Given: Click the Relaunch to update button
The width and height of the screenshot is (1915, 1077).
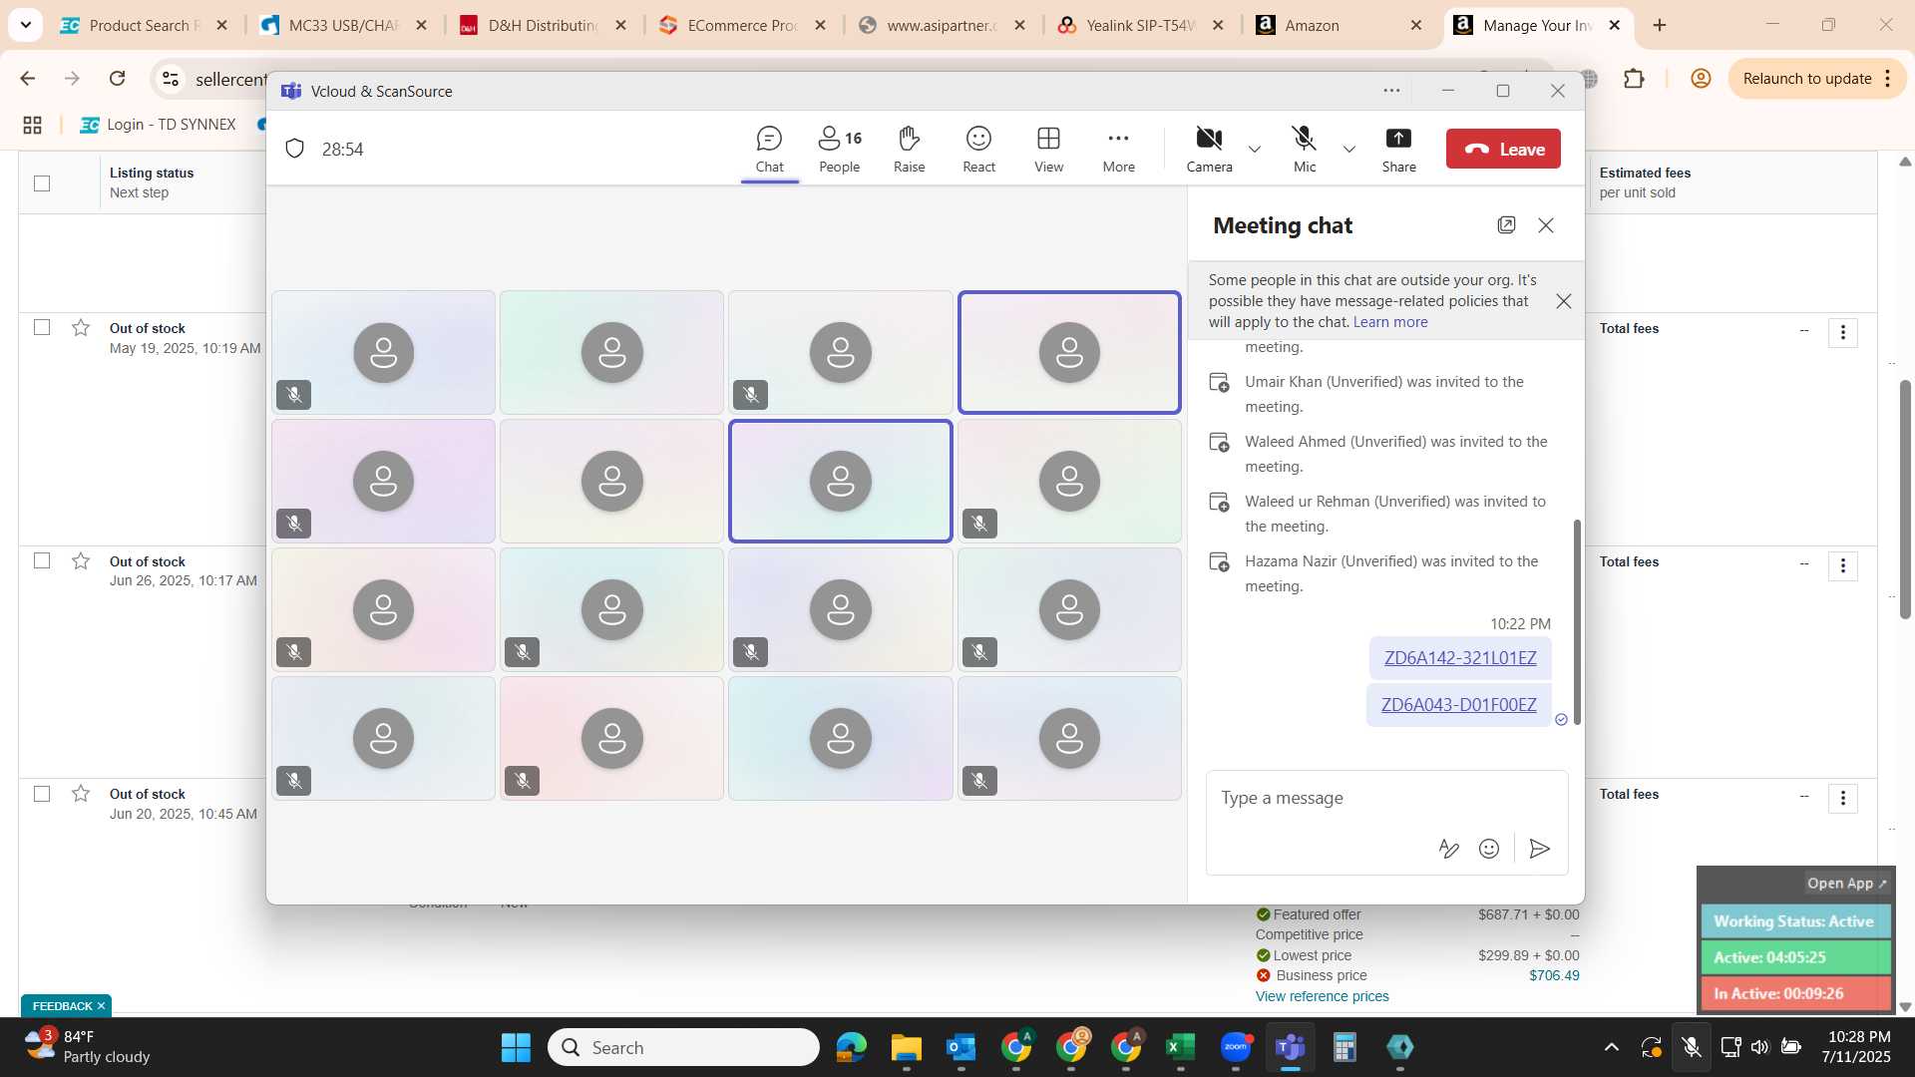Looking at the screenshot, I should coord(1806,79).
